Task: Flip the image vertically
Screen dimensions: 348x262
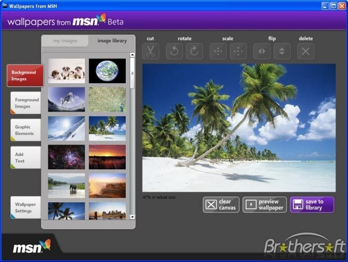Action: pos(282,51)
